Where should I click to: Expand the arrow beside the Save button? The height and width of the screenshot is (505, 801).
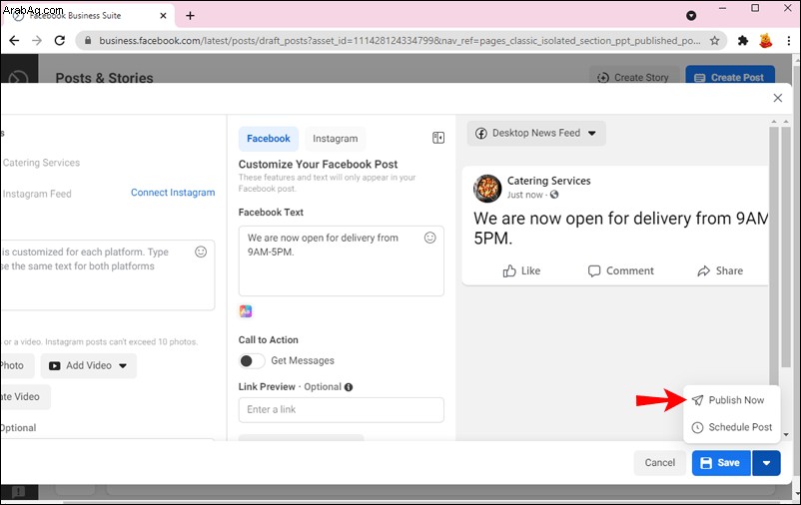pyautogui.click(x=766, y=463)
